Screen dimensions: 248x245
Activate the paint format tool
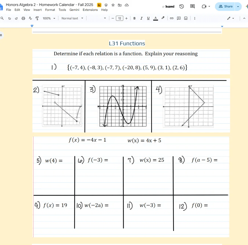[x=37, y=18]
